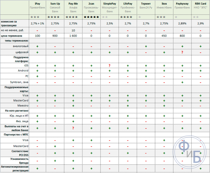Click the heading Поддерживаемые карты:

tap(16, 89)
